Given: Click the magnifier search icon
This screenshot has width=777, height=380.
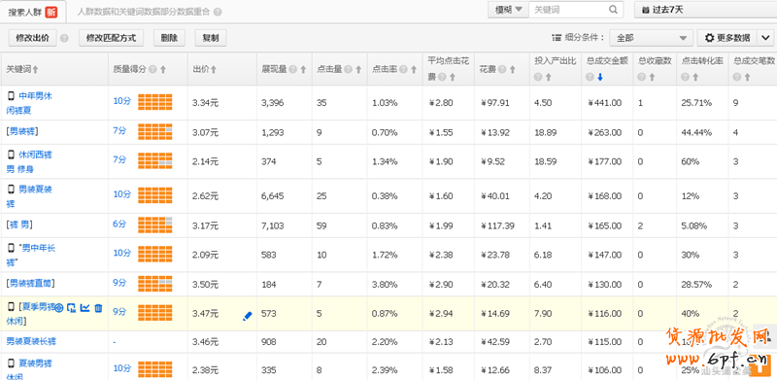Looking at the screenshot, I should [613, 9].
